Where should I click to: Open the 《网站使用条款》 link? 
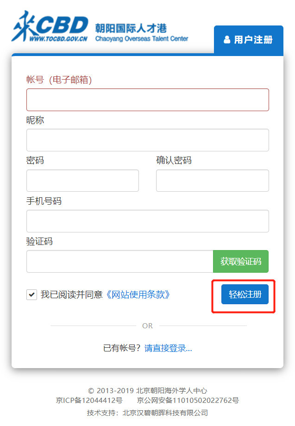click(x=138, y=294)
